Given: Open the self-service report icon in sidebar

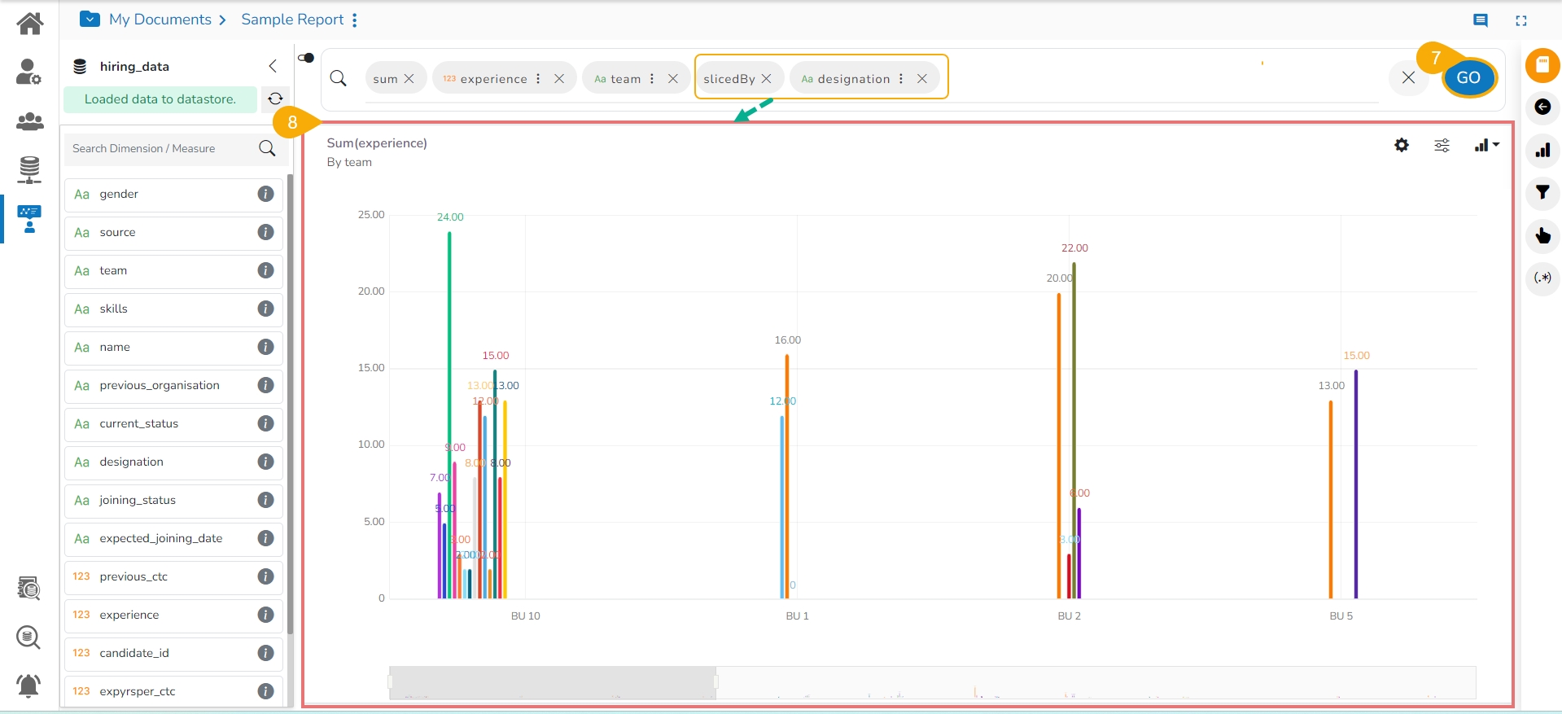Looking at the screenshot, I should (x=29, y=219).
